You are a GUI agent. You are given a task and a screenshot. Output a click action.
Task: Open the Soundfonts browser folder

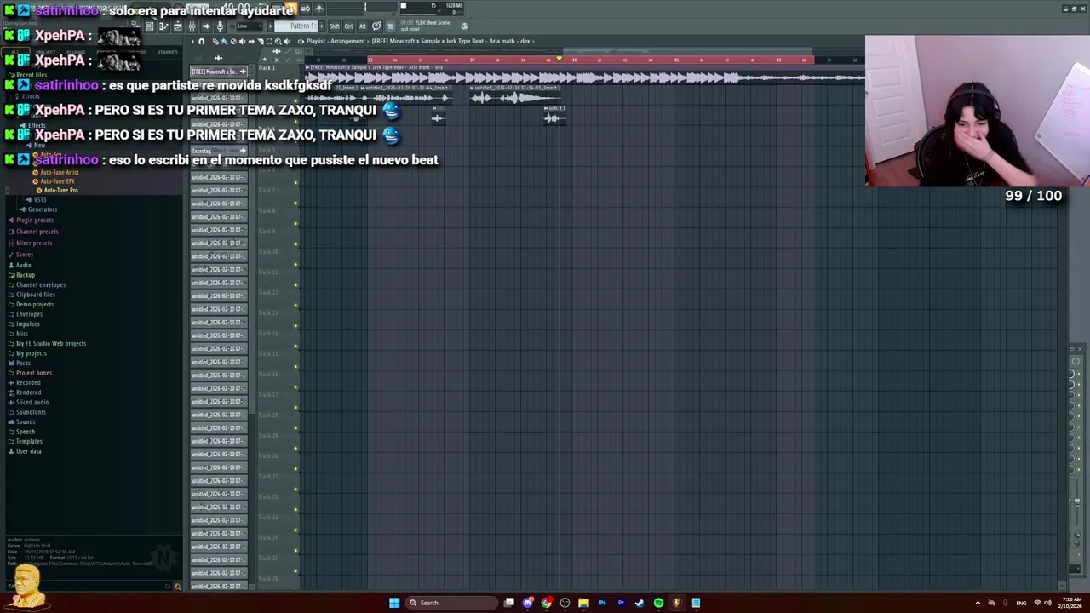(x=31, y=412)
